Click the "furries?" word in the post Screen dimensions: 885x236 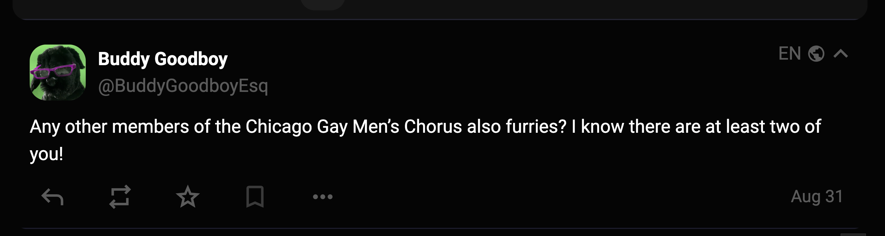[536, 126]
